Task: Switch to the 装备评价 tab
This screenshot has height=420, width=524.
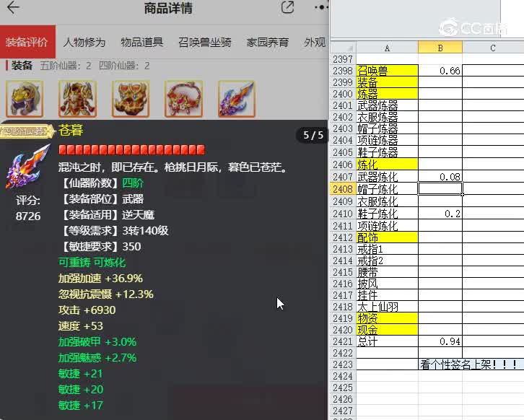Action: click(x=27, y=42)
